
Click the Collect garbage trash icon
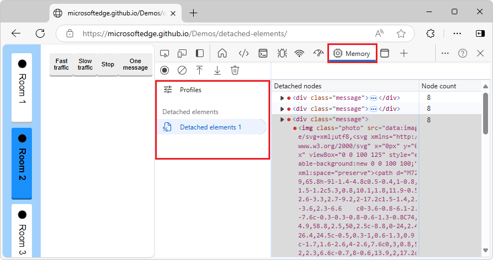(235, 70)
